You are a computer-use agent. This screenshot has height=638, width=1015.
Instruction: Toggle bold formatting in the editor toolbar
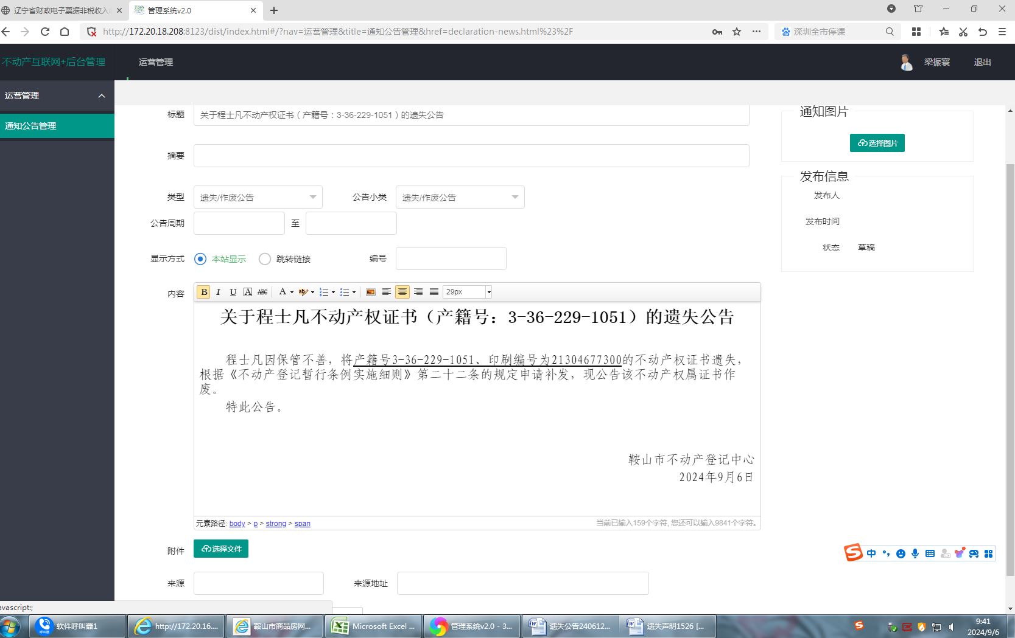click(204, 292)
